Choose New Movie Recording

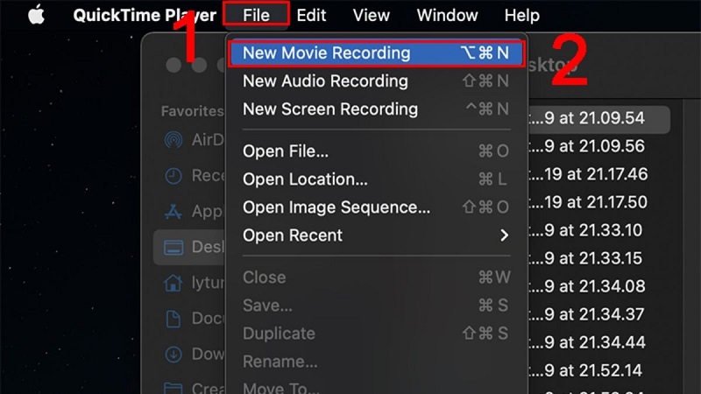[326, 53]
